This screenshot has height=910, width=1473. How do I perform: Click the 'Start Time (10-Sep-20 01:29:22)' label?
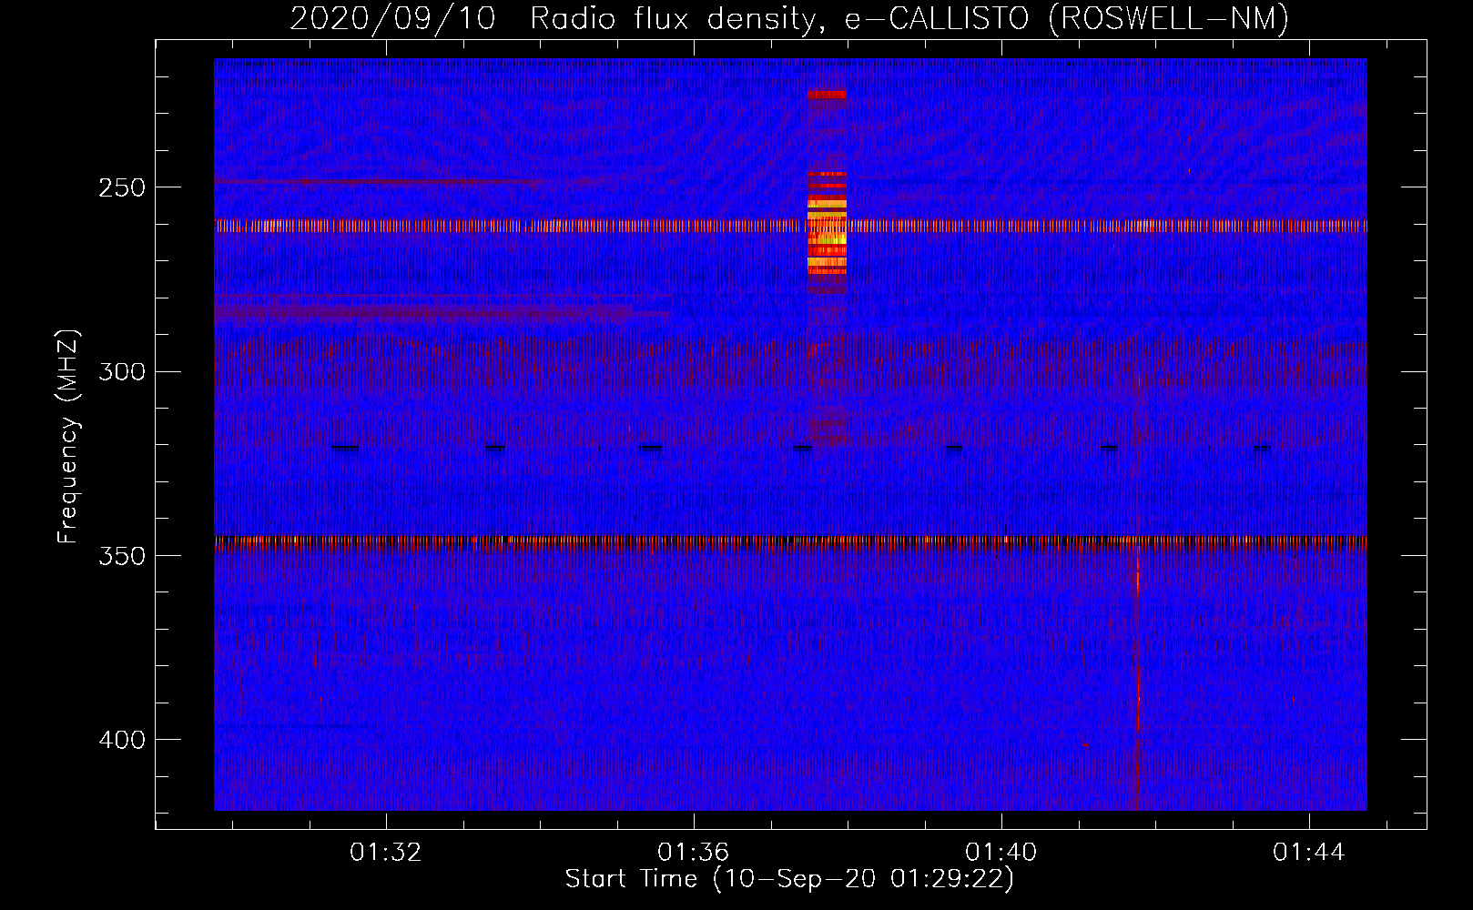[x=789, y=879]
